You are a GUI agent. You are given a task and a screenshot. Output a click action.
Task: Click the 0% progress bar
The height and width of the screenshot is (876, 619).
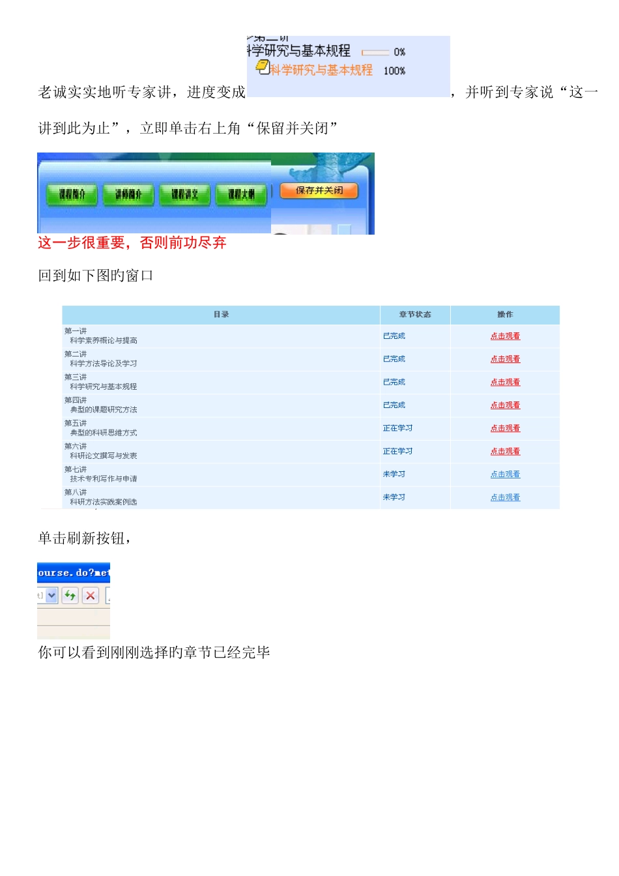click(375, 52)
